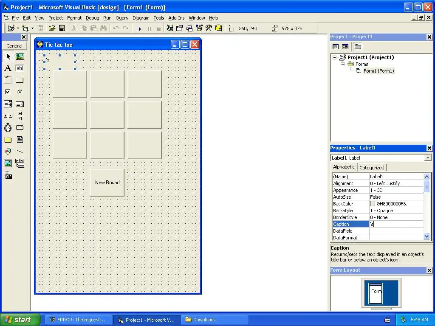
Task: Select the Image control in the toolbox
Action: click(x=8, y=163)
